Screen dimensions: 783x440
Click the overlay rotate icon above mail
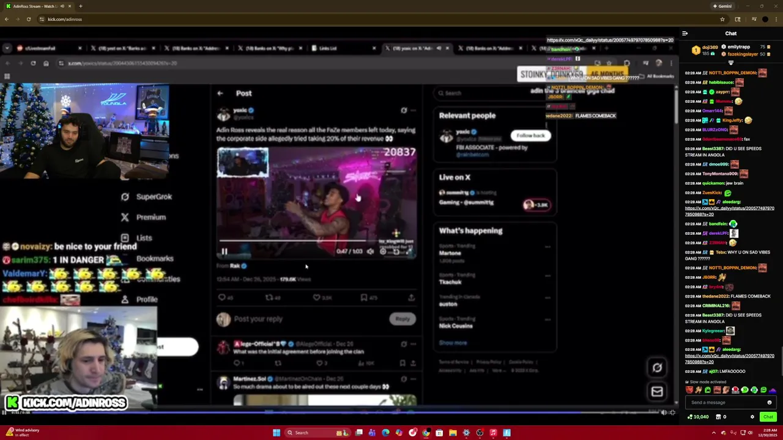(657, 367)
